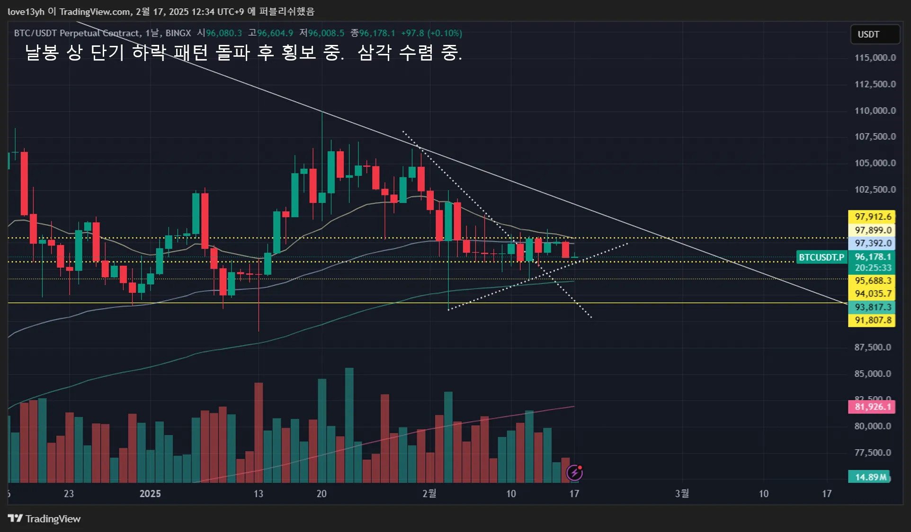Click the date 20 on time axis
Screen dimensions: 911x532
point(322,494)
